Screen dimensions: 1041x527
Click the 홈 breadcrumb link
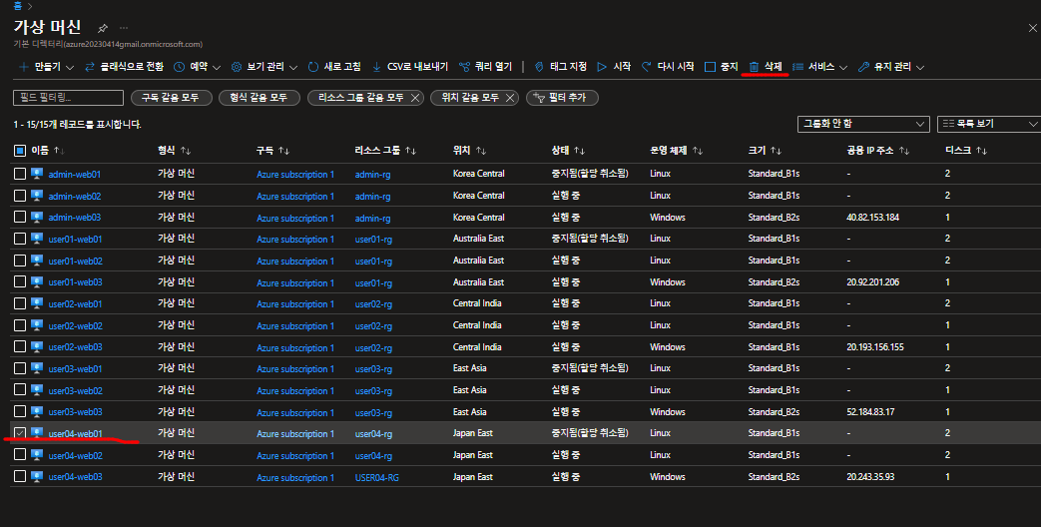17,6
